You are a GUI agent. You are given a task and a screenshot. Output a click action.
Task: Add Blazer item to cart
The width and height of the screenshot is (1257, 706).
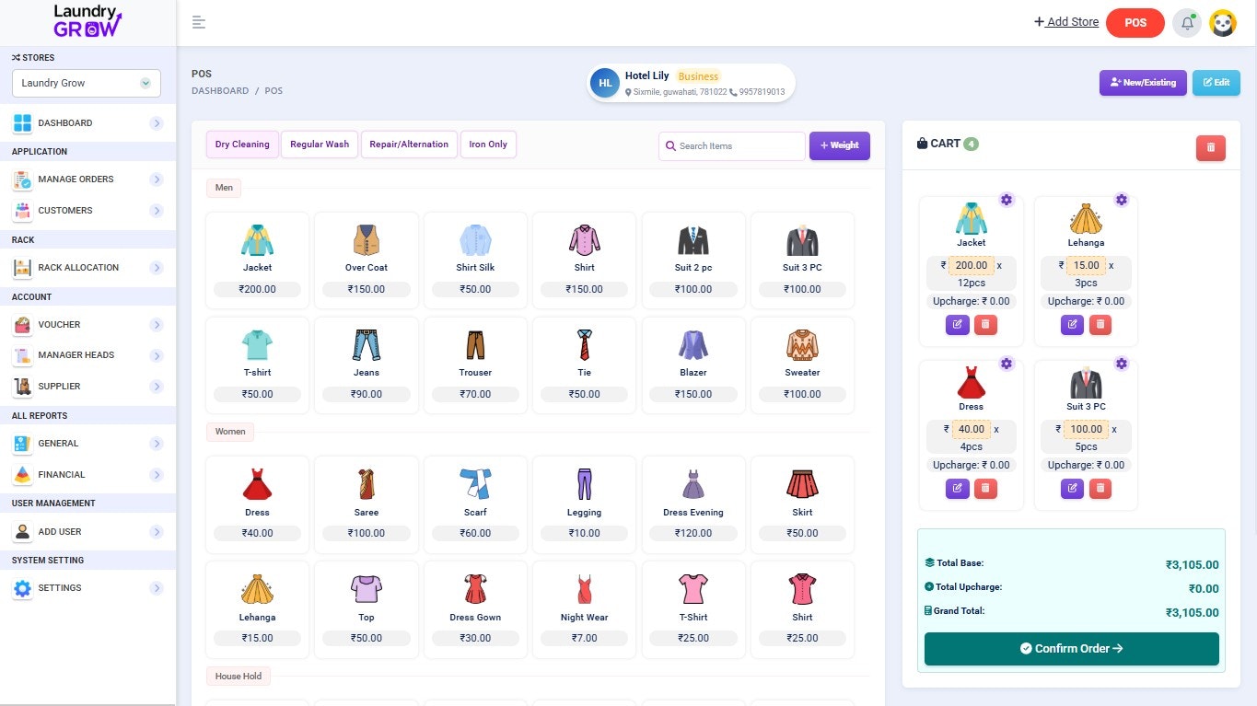point(693,365)
